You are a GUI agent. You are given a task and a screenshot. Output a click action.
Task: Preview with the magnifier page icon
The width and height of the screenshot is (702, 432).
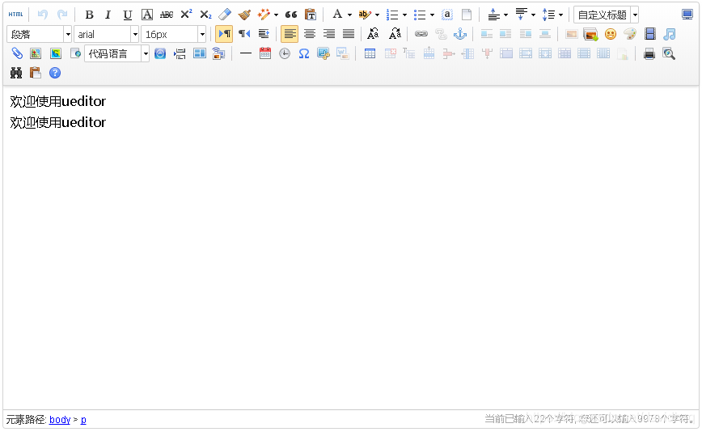tap(669, 53)
